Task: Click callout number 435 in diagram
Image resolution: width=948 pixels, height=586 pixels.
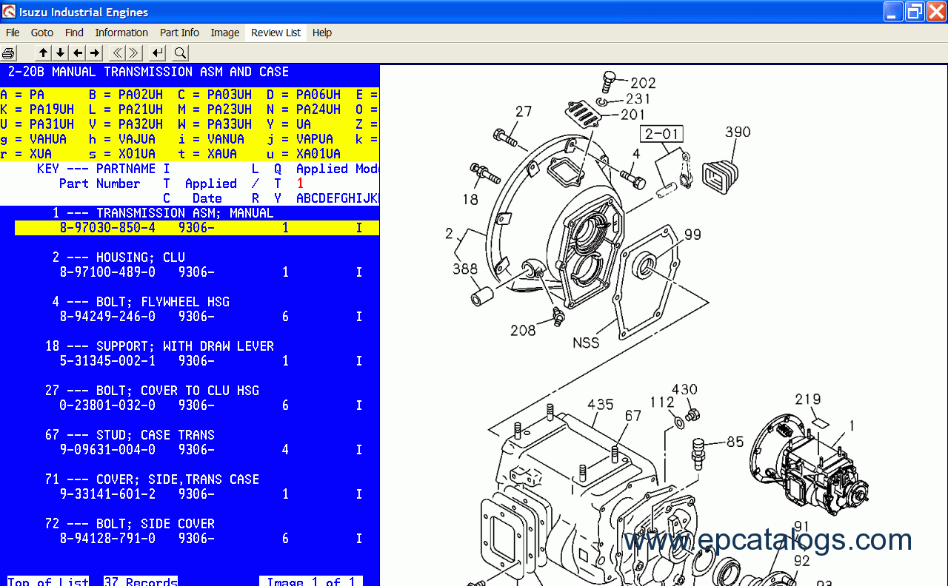Action: click(x=601, y=405)
